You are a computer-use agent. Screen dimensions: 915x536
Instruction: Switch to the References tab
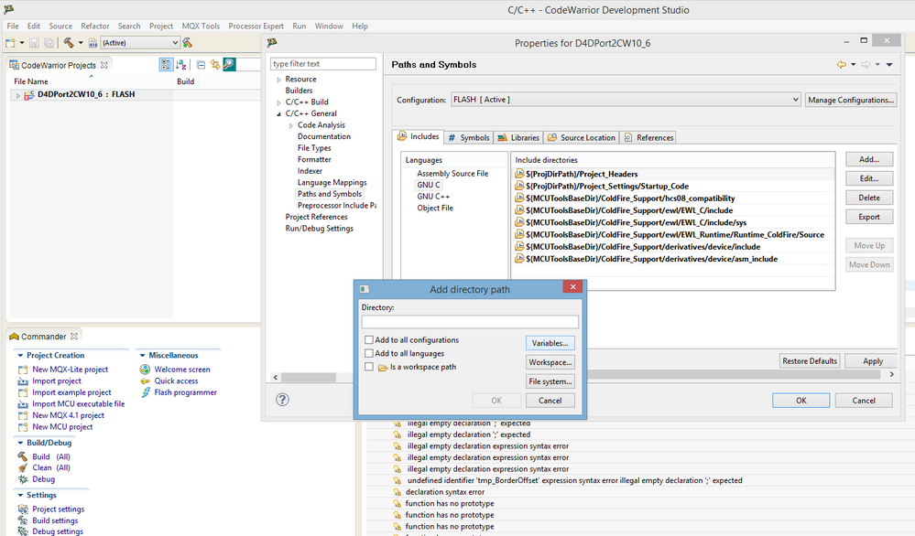tap(648, 137)
